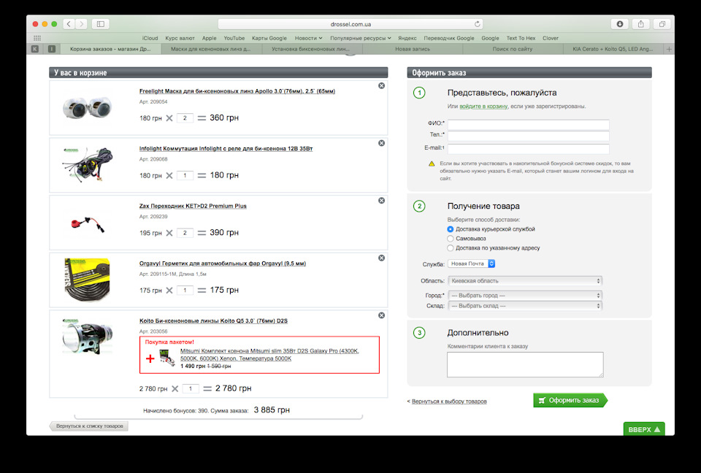Click quantity field of Koito линзы
Screen dimensions: 701x473
click(x=191, y=388)
